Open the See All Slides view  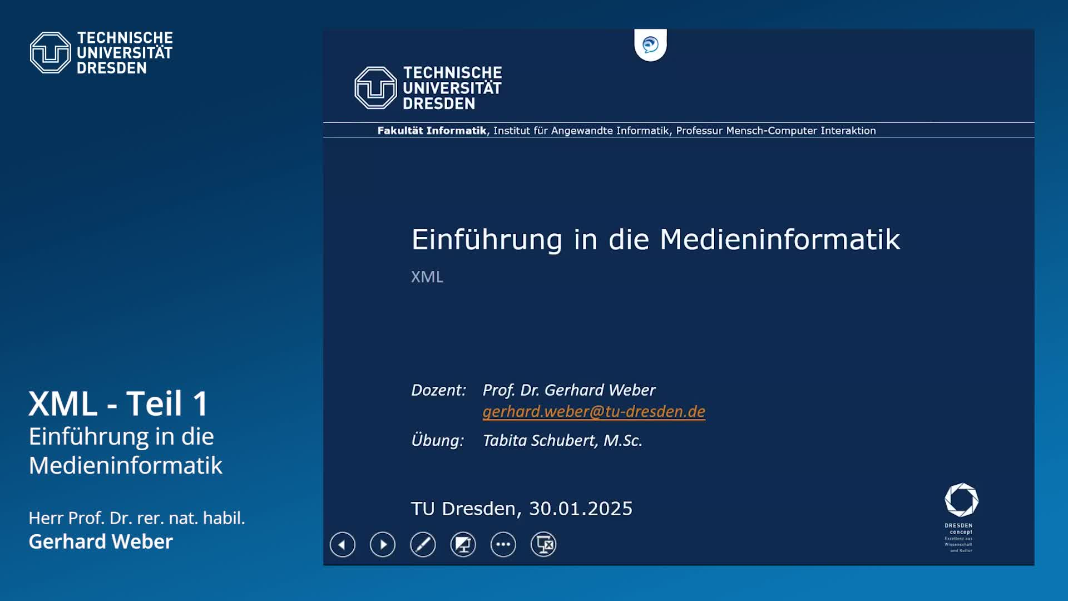(463, 545)
